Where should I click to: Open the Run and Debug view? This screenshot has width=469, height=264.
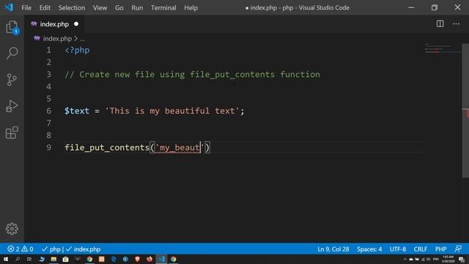[12, 106]
